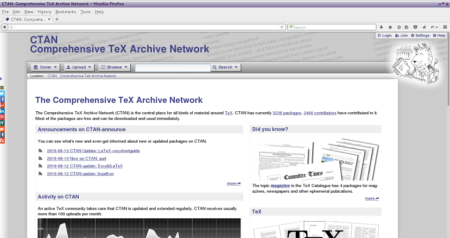Save page to Pocket icon
This screenshot has width=450, height=238.
[415, 27]
